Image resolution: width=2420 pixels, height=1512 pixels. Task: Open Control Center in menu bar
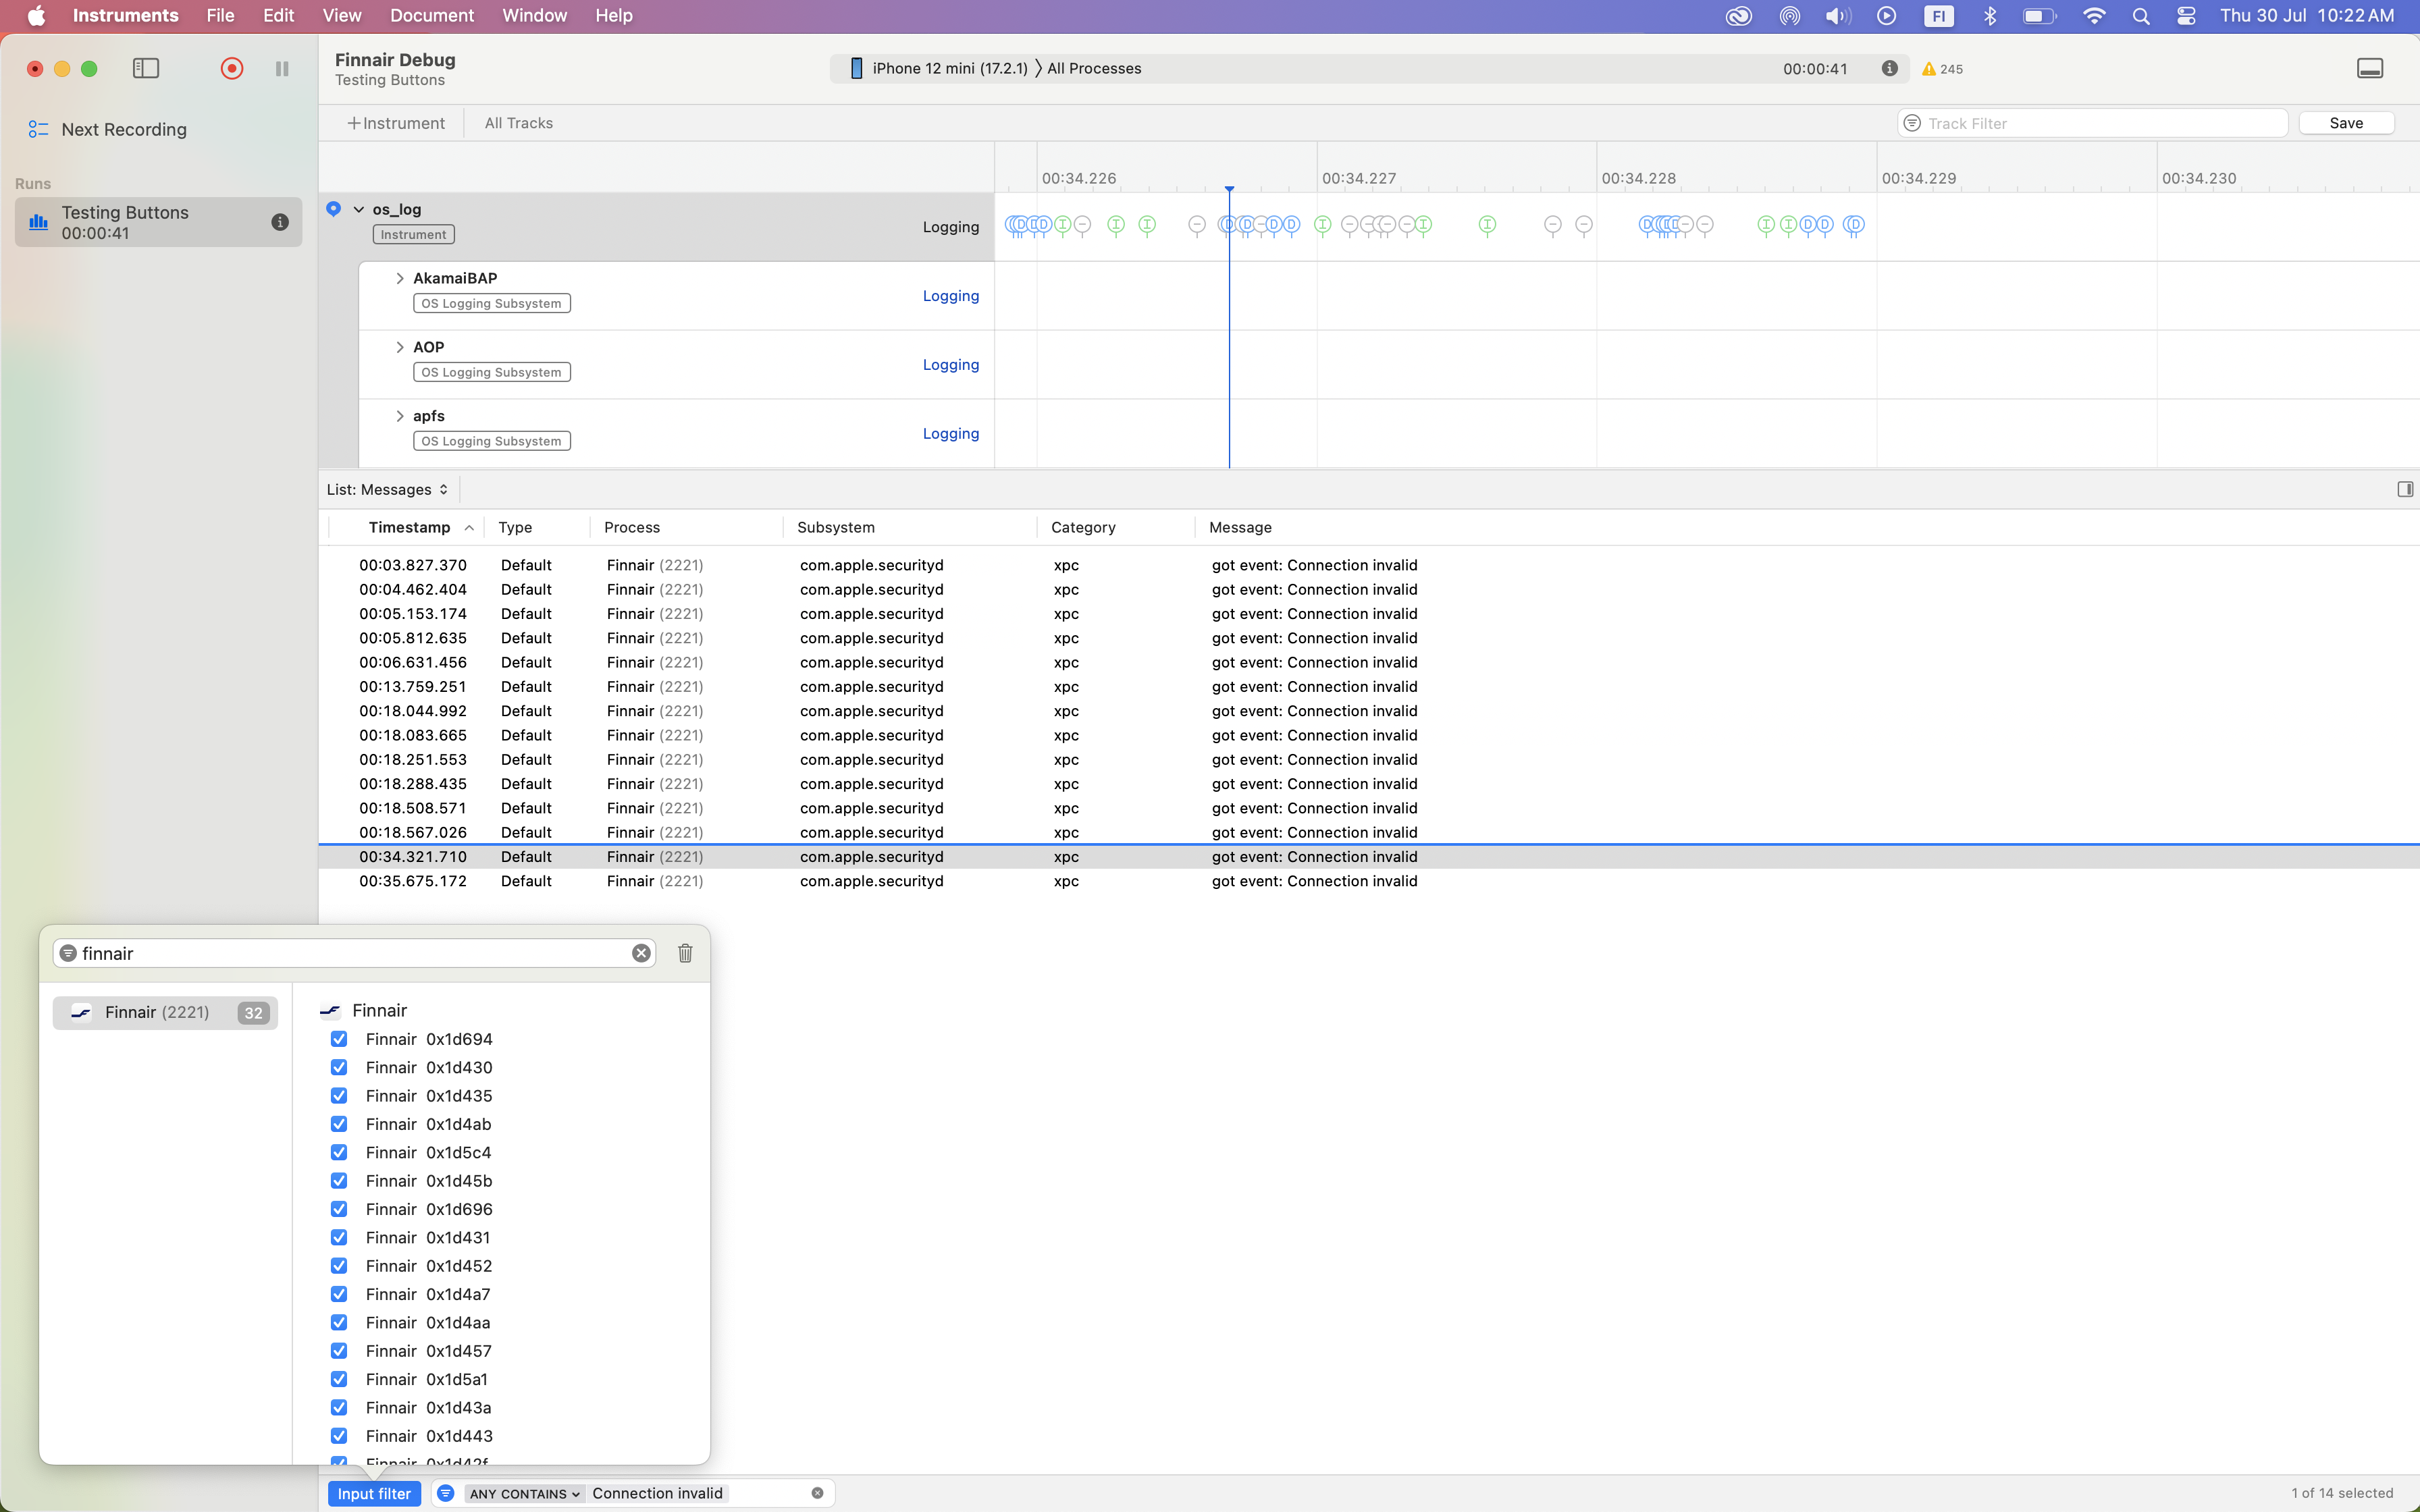point(2186,15)
